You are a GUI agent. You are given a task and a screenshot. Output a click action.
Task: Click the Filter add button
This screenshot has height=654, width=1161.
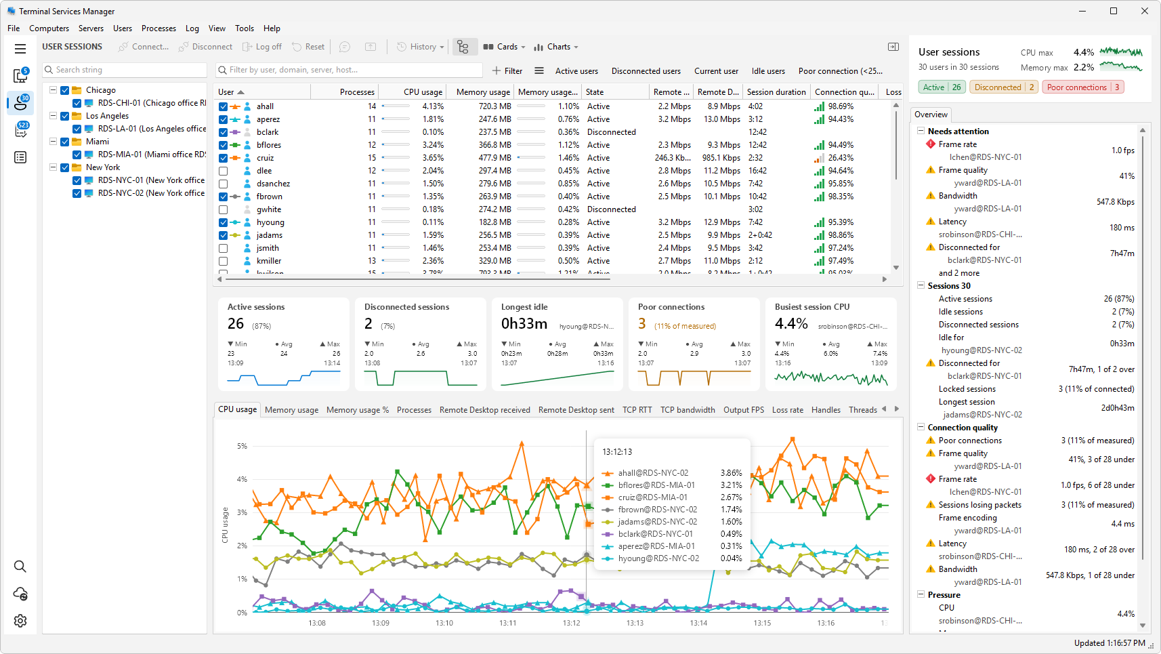coord(507,71)
